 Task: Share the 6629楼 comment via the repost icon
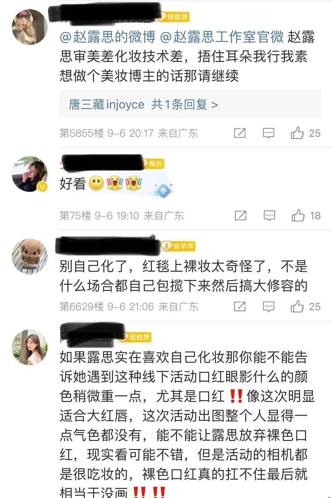click(x=240, y=306)
